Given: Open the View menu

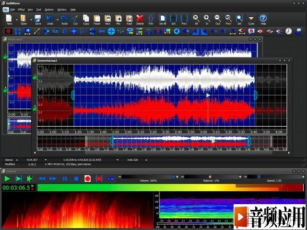Looking at the screenshot, I should [30, 10].
